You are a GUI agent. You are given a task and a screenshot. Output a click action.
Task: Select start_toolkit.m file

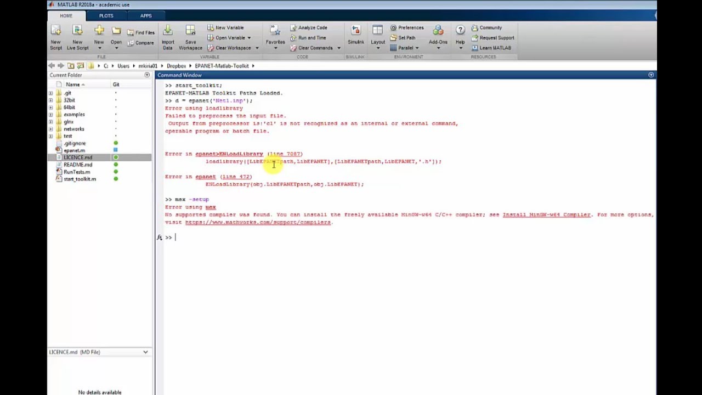pos(80,179)
